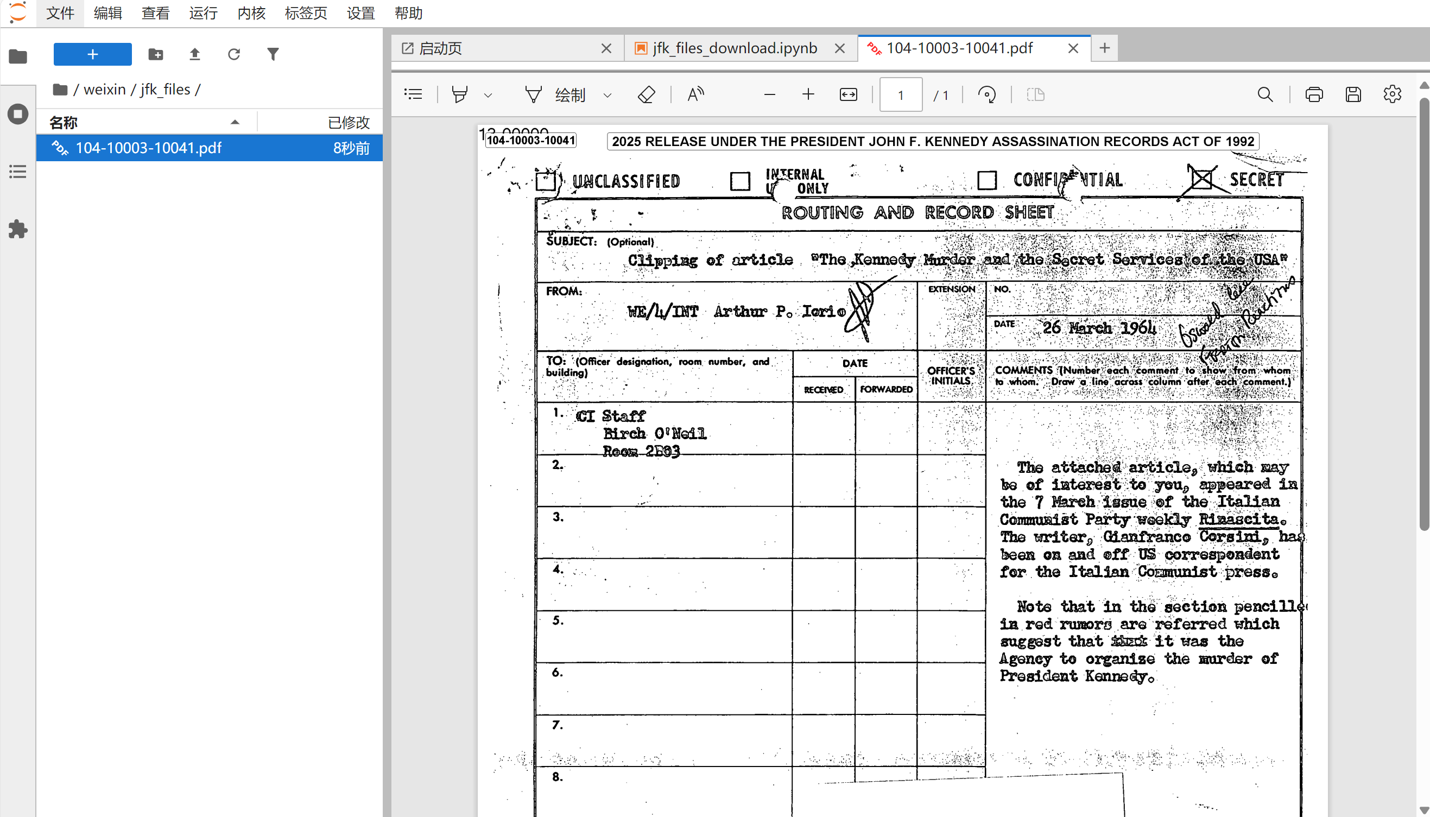Click the page number input field
This screenshot has height=817, width=1430.
pos(901,95)
